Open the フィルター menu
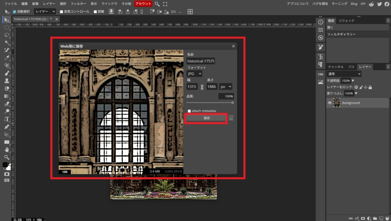Screen dimensions: 391x221 click(x=78, y=4)
